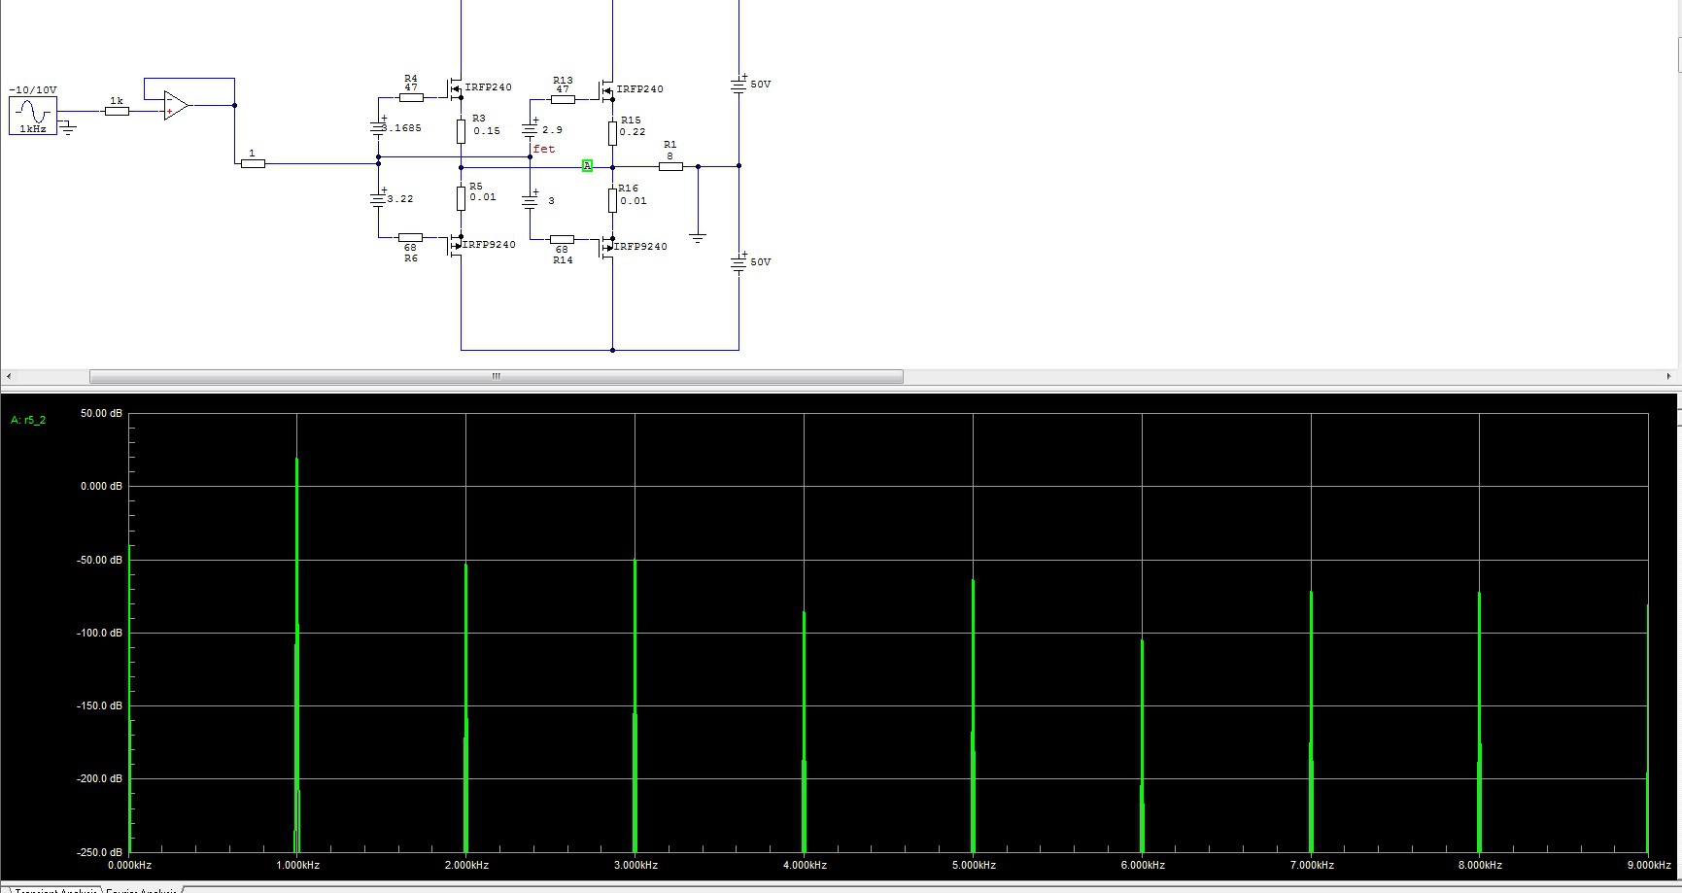
Task: Open the Fourier Analysis tab
Action: [x=142, y=889]
